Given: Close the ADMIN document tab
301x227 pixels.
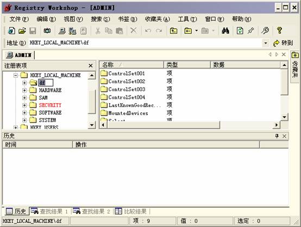Looking at the screenshot, I should pyautogui.click(x=284, y=54).
